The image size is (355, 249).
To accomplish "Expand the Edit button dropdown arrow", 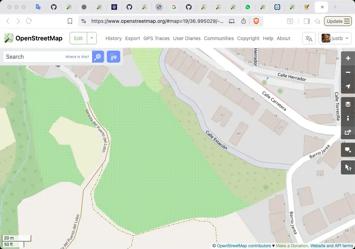I will click(x=92, y=38).
